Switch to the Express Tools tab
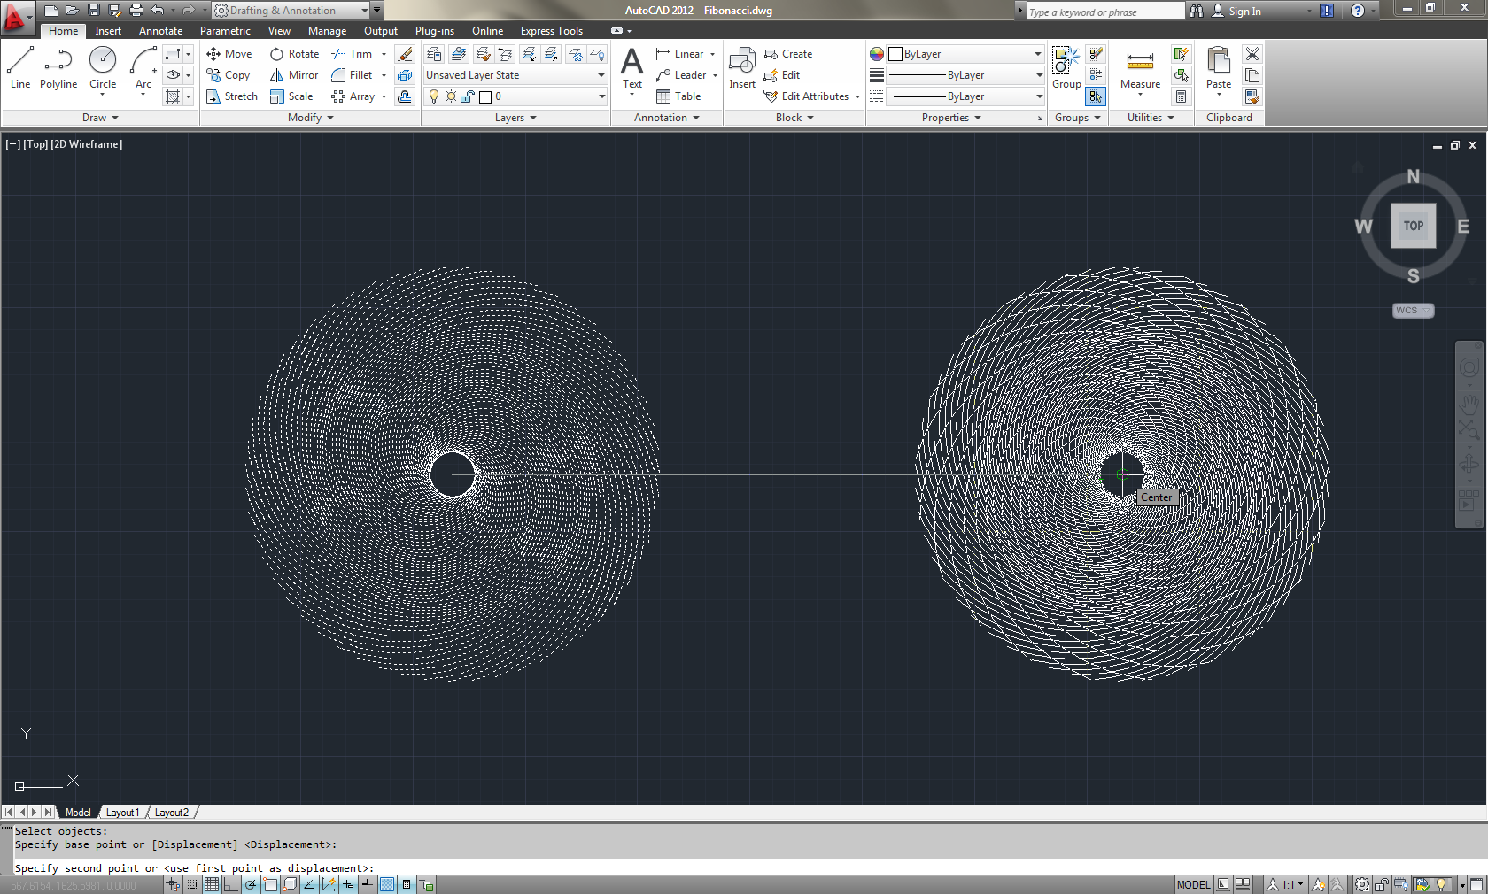Screen dimensions: 1488x894 [552, 31]
